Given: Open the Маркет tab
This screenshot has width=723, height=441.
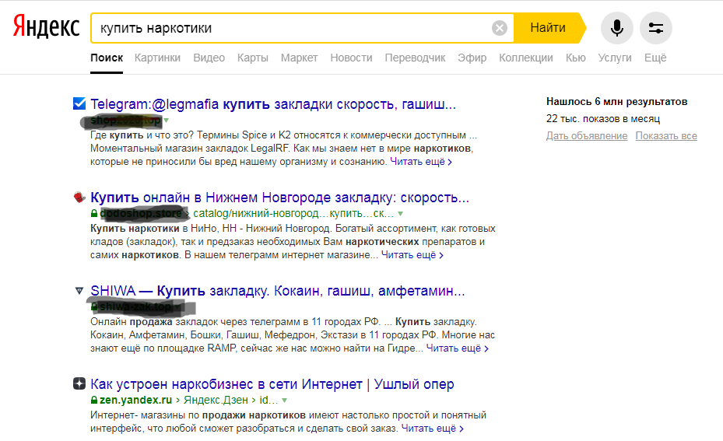Looking at the screenshot, I should 300,58.
